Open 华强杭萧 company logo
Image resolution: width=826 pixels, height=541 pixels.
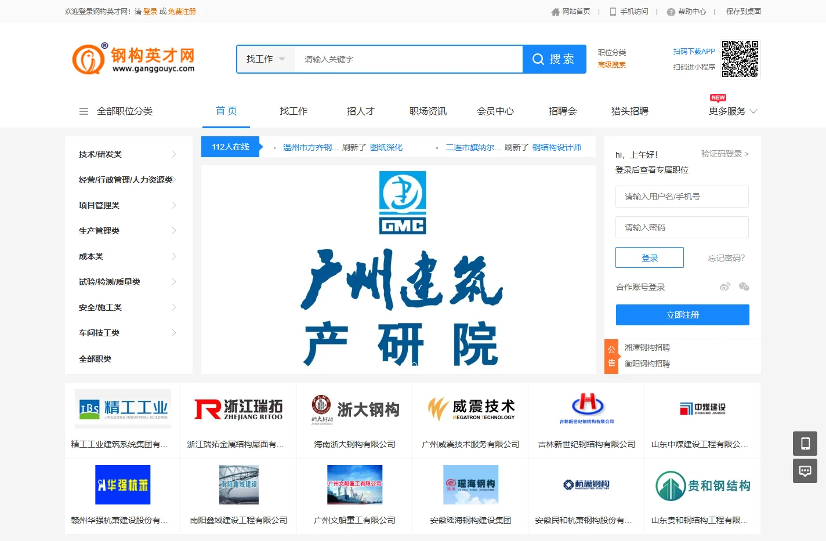point(123,485)
